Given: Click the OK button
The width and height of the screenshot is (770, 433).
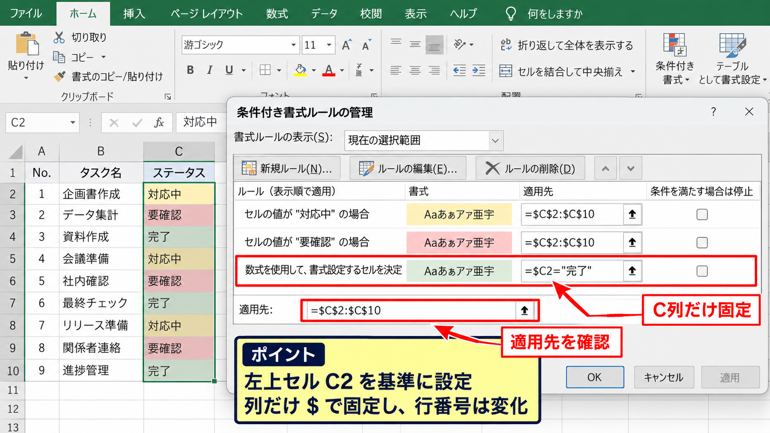Looking at the screenshot, I should [595, 377].
